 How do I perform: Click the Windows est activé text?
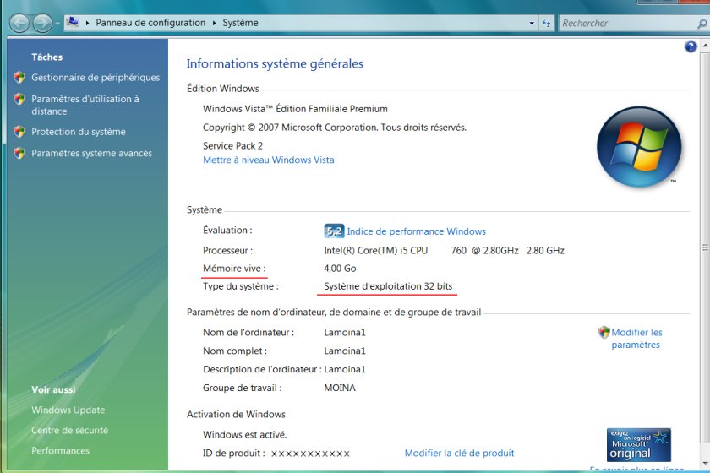pyautogui.click(x=245, y=434)
